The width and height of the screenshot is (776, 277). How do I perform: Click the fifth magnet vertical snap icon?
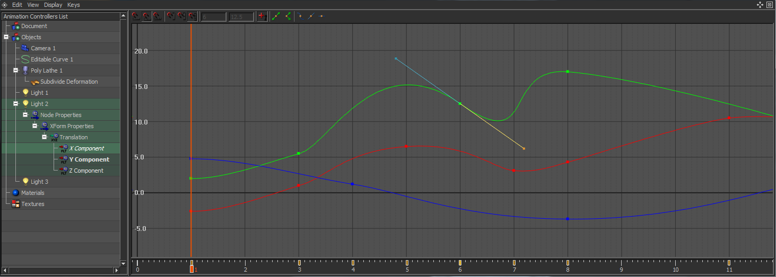(x=181, y=16)
